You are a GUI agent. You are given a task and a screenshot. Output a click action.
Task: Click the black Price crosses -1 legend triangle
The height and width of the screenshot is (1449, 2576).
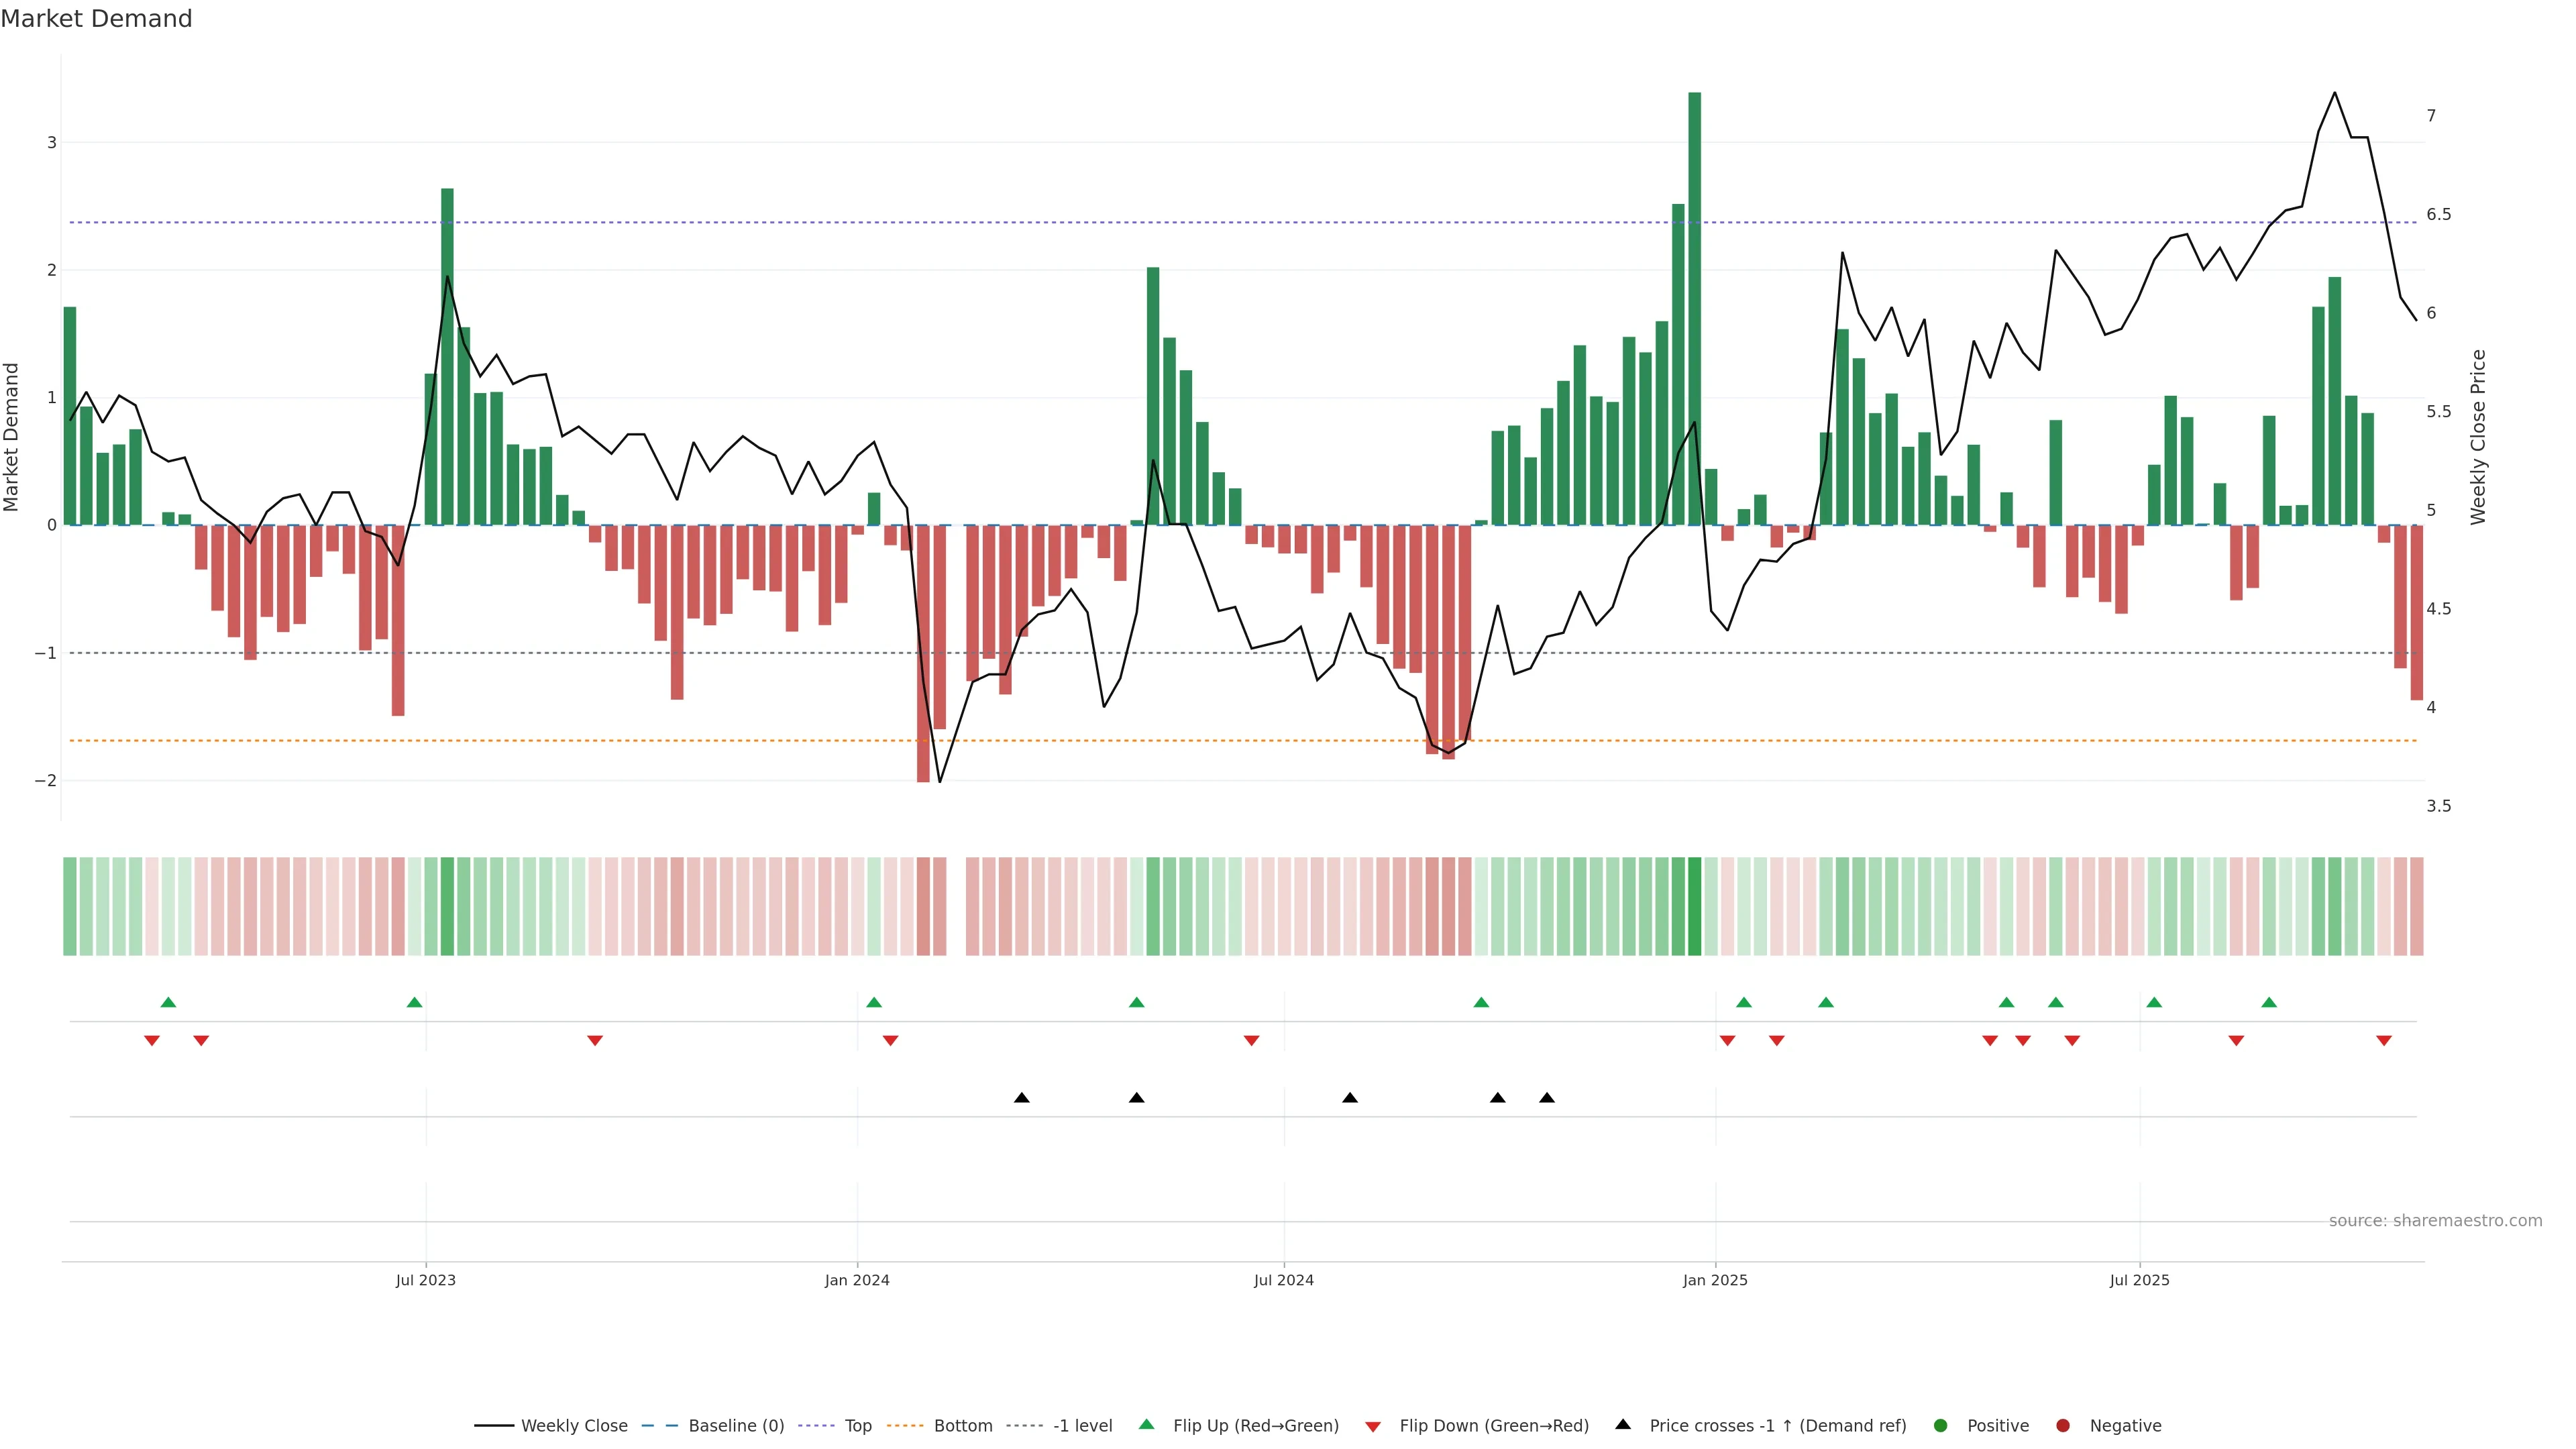point(1623,1425)
